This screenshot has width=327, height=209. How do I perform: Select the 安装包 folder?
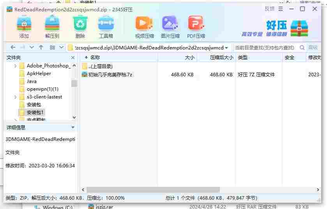pos(30,105)
